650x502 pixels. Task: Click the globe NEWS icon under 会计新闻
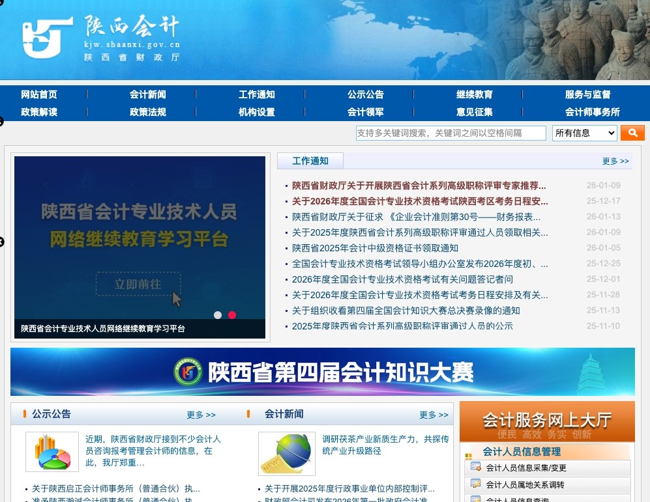point(287,454)
